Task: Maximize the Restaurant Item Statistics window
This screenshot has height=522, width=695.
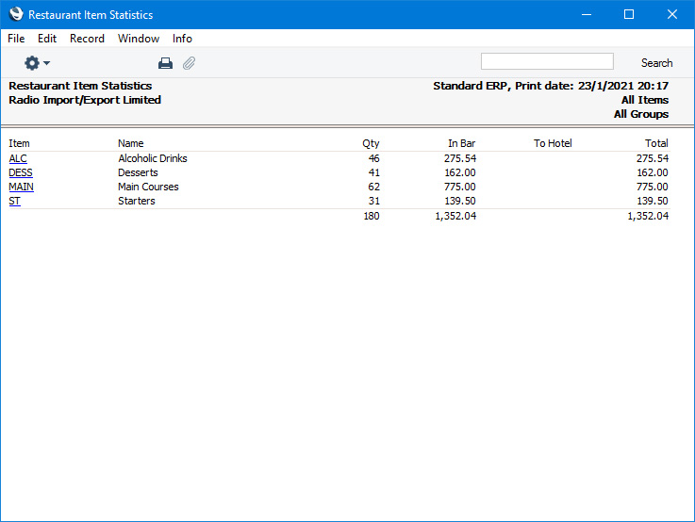Action: pos(628,14)
